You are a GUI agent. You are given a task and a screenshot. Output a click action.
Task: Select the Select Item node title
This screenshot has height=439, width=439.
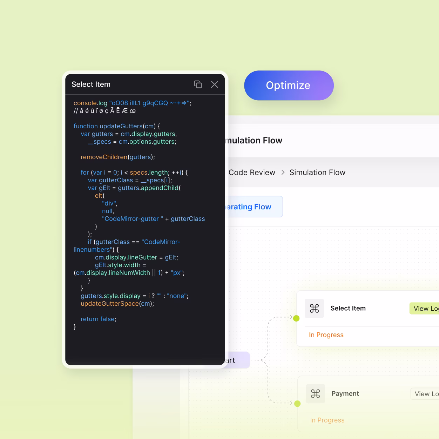tap(348, 309)
